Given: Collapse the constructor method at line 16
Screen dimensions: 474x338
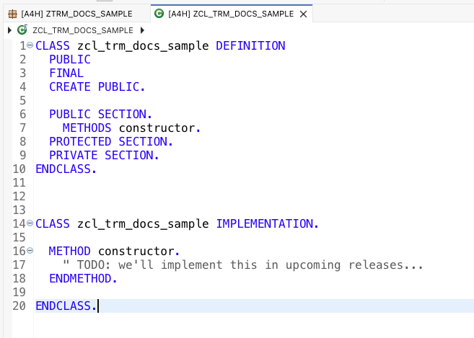Looking at the screenshot, I should point(30,250).
